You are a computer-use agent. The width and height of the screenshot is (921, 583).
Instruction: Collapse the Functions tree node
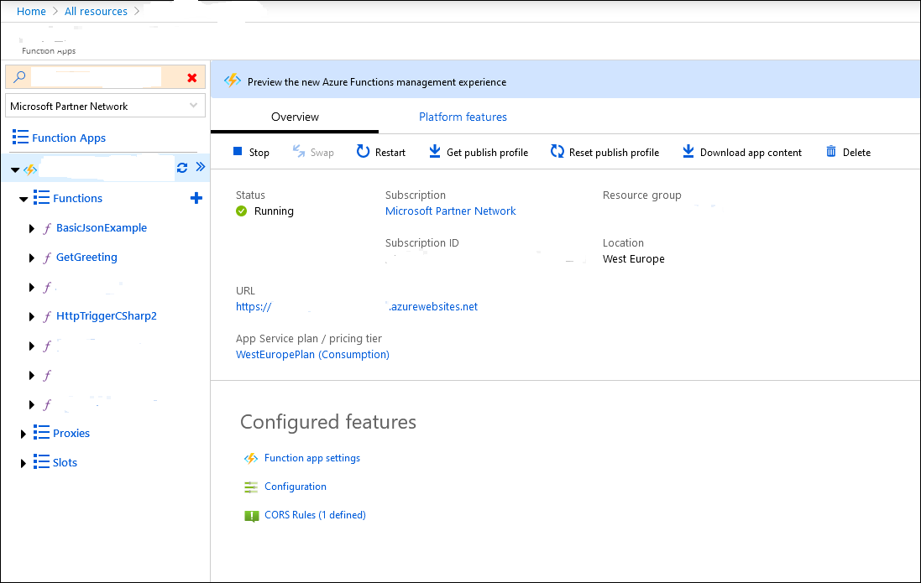(24, 199)
